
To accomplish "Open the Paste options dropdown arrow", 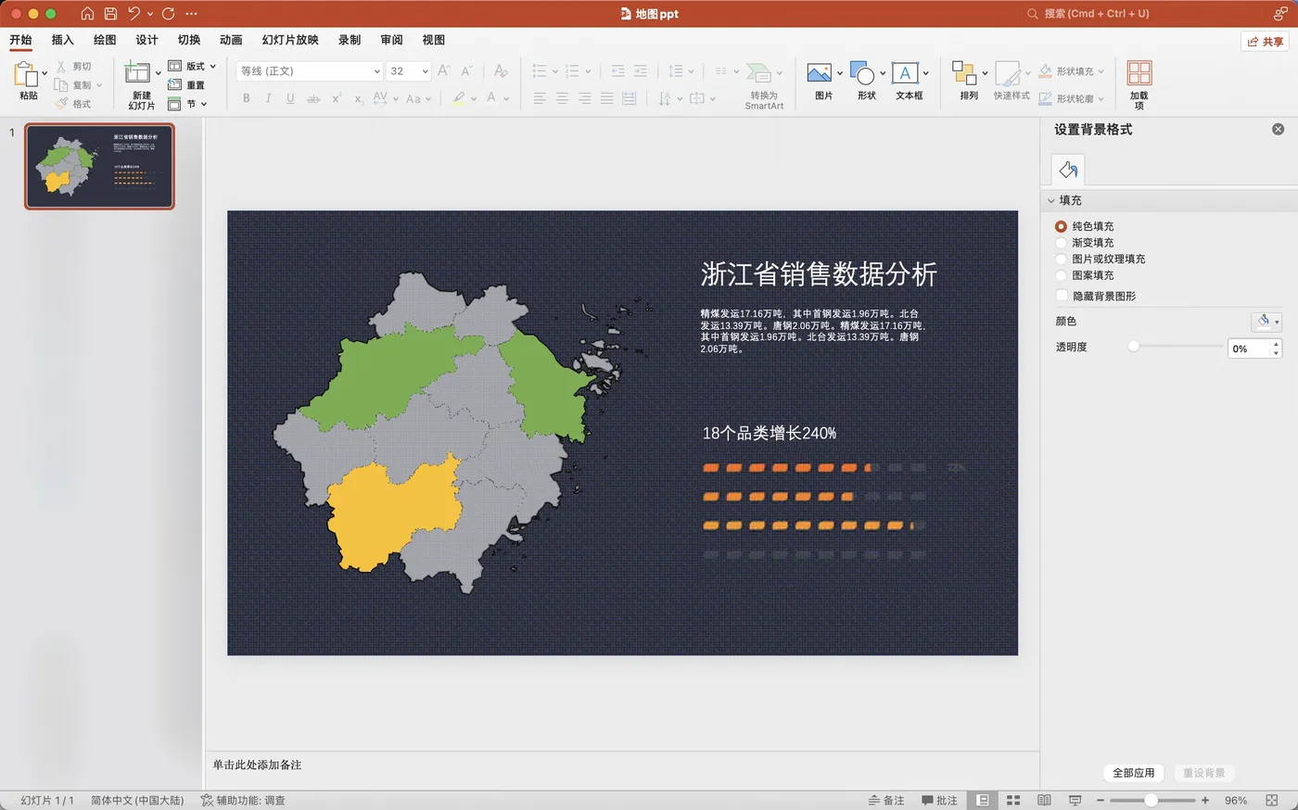I will [x=45, y=73].
